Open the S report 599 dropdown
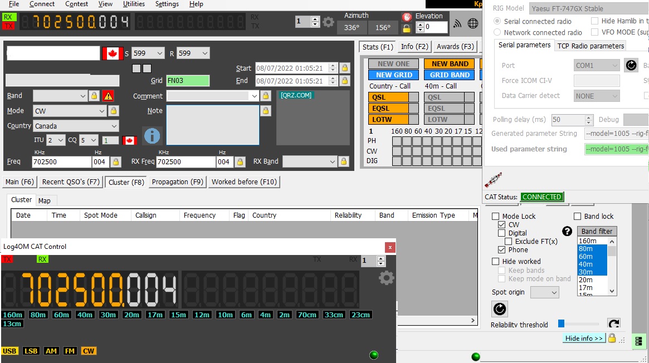 (148, 53)
